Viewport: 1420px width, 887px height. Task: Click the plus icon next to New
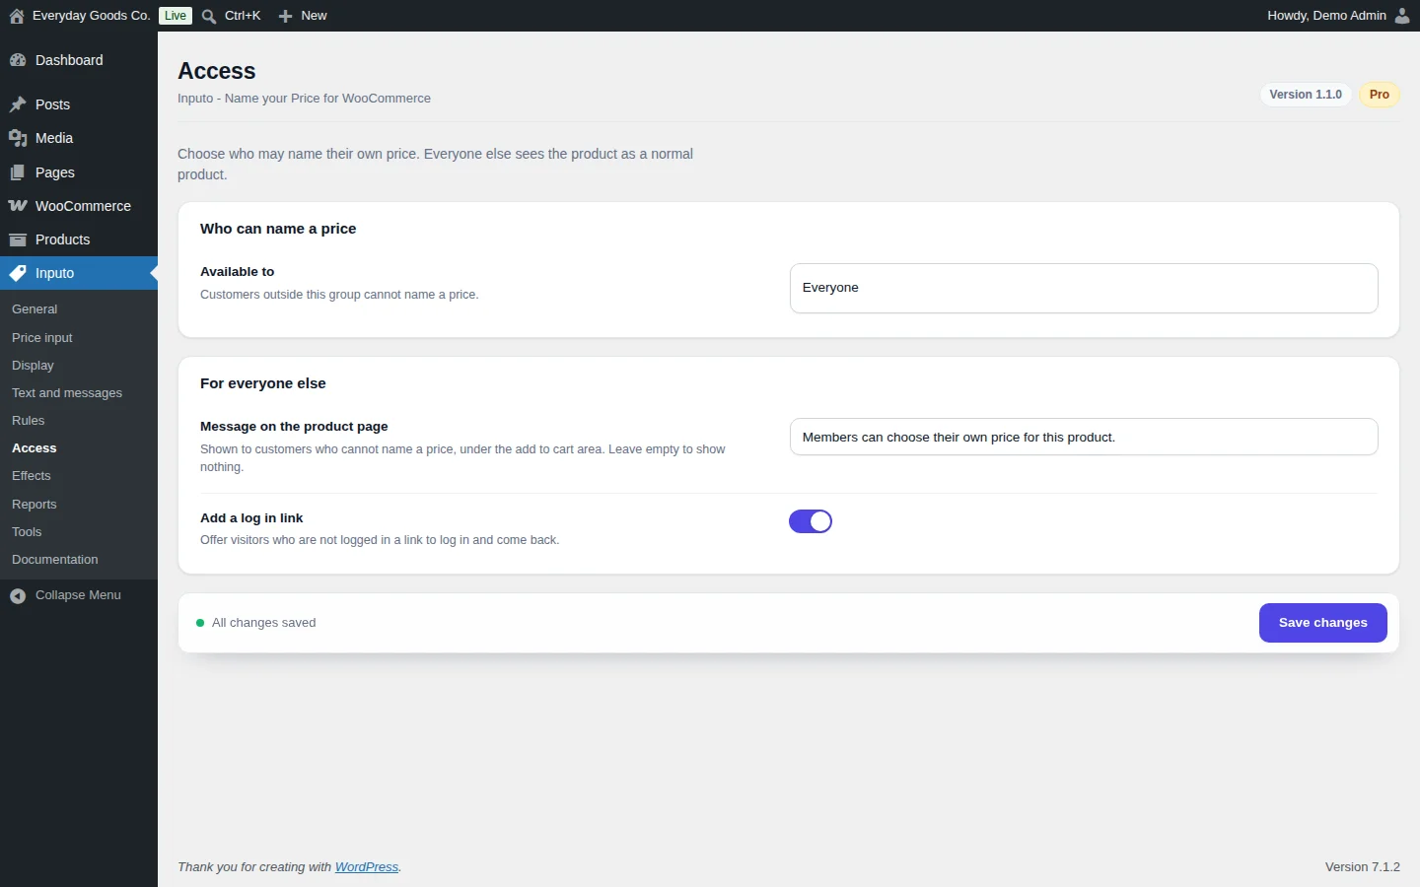pos(286,16)
